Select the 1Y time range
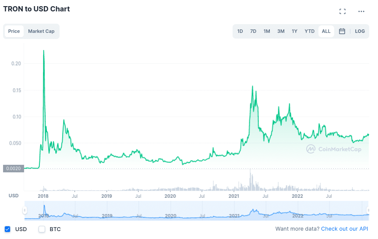Image resolution: width=378 pixels, height=239 pixels. [x=294, y=31]
